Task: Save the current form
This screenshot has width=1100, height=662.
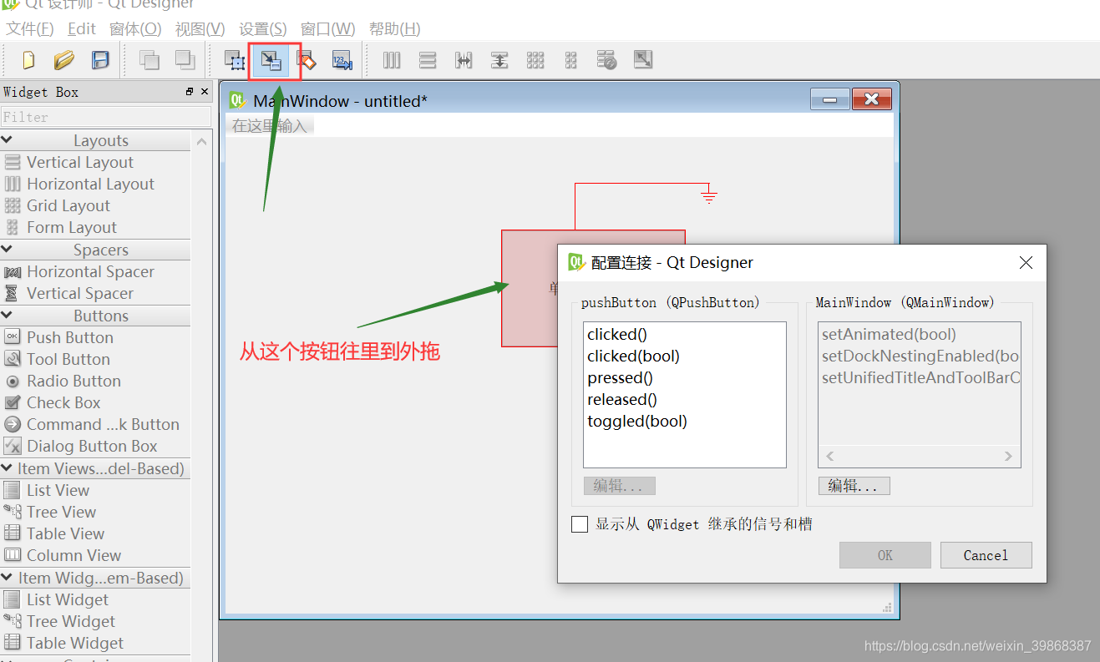Action: click(x=100, y=60)
